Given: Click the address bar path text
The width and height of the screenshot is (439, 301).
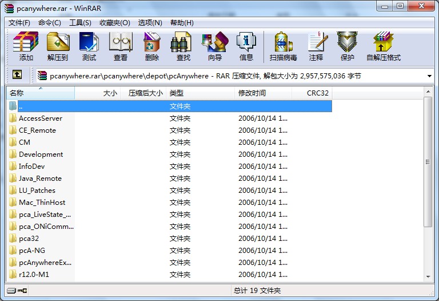Looking at the screenshot, I should [205, 76].
